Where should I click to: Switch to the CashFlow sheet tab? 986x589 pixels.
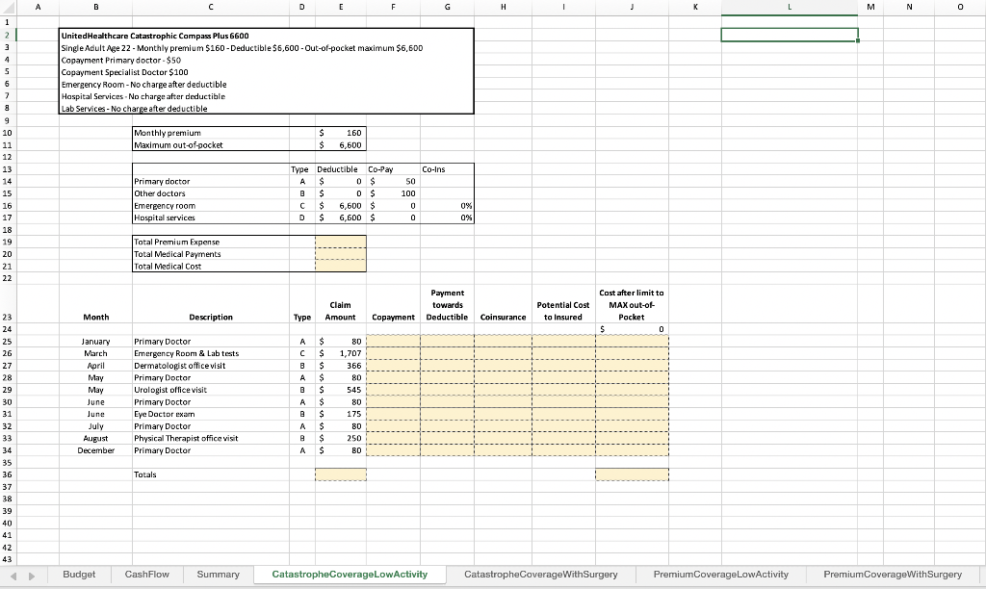[x=147, y=575]
